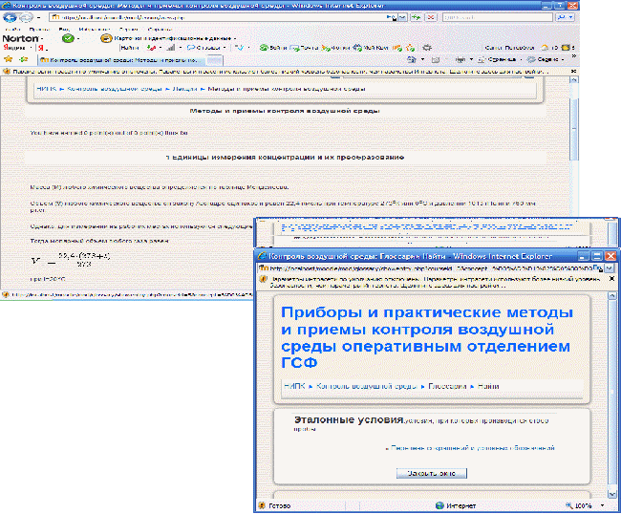Click the glossary popup address bar
The width and height of the screenshot is (621, 514).
coord(431,268)
